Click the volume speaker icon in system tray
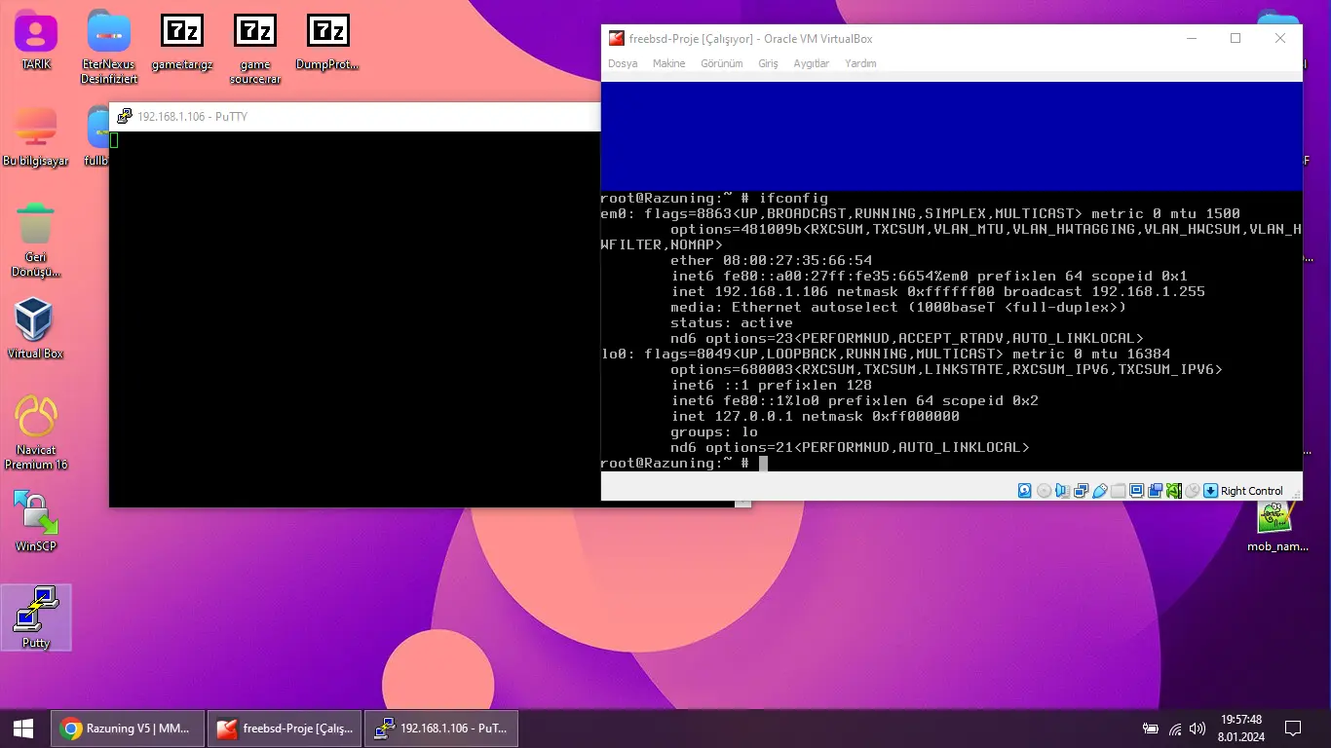This screenshot has height=748, width=1331. (x=1198, y=729)
